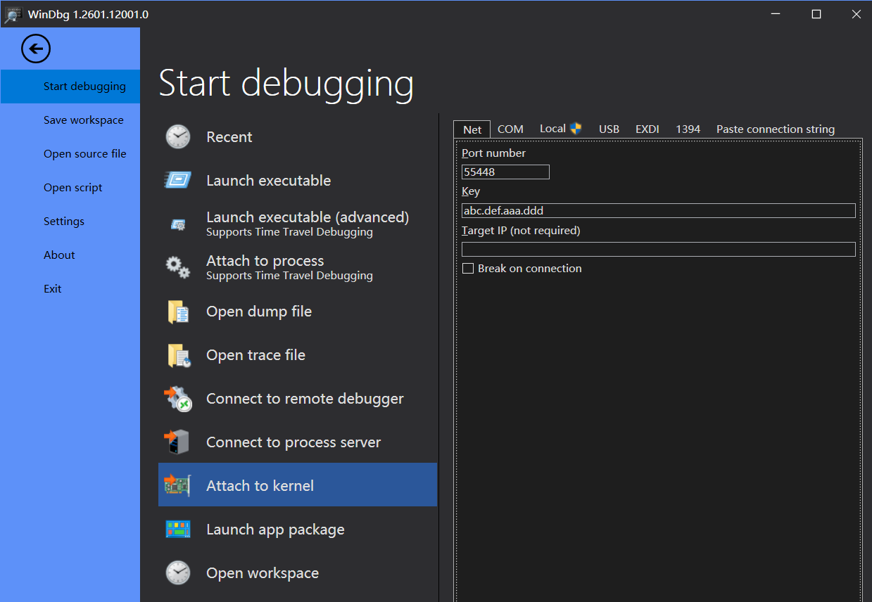Select Launch executable (advanced) option

pyautogui.click(x=298, y=224)
